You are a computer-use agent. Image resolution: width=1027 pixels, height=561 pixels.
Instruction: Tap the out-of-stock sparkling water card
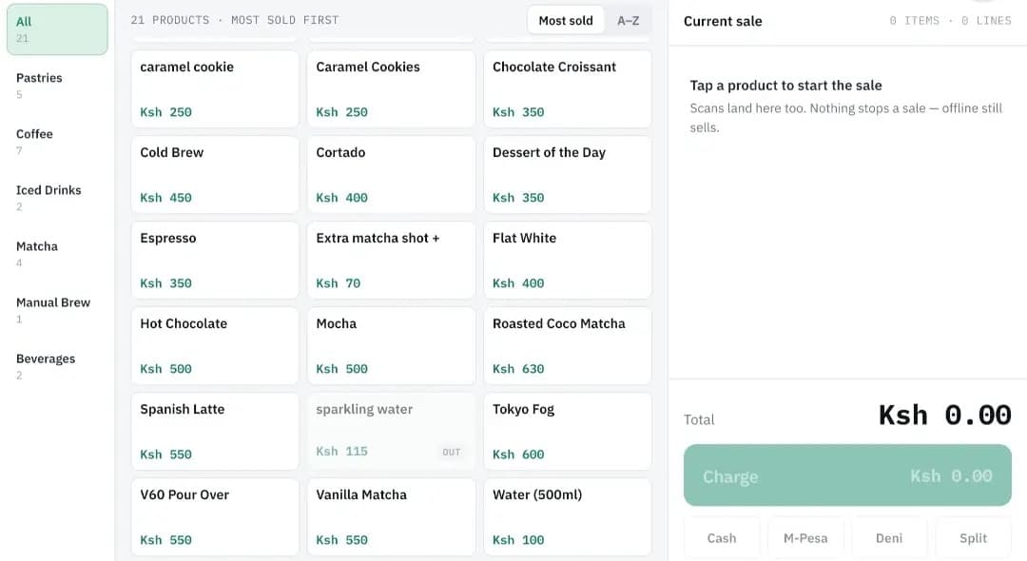click(x=391, y=432)
